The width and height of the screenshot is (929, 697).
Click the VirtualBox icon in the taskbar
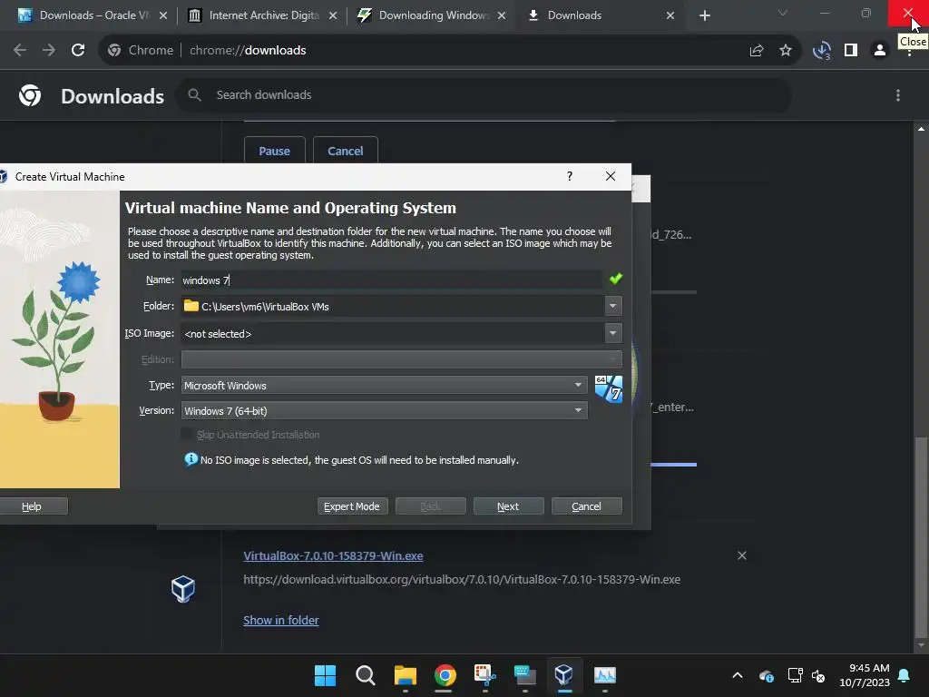pos(564,675)
